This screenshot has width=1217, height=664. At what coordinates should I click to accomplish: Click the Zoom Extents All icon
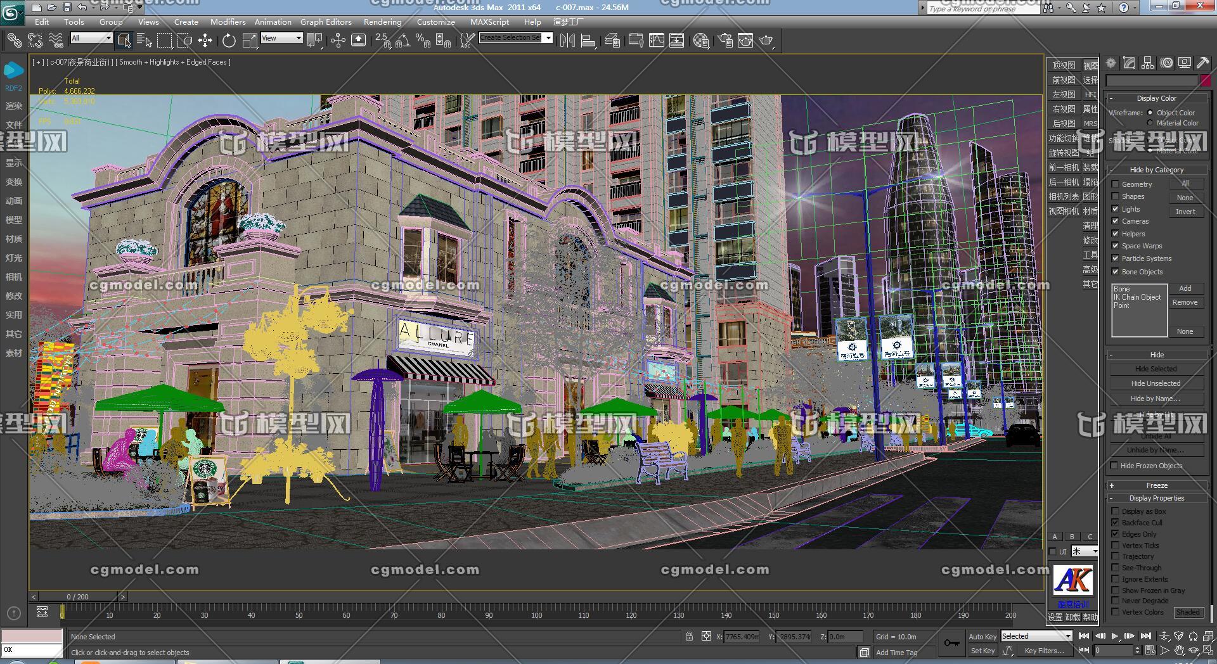[x=1207, y=636]
